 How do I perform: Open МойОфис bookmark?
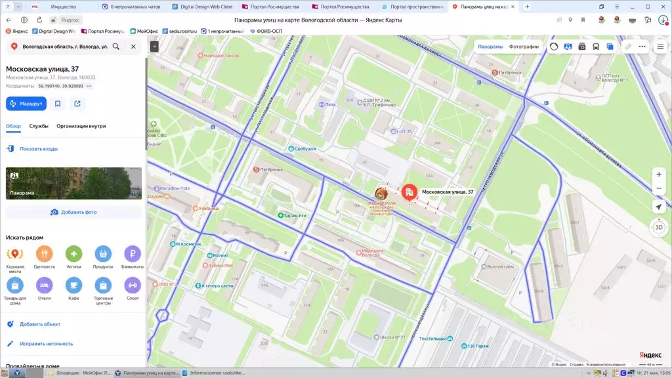144,31
